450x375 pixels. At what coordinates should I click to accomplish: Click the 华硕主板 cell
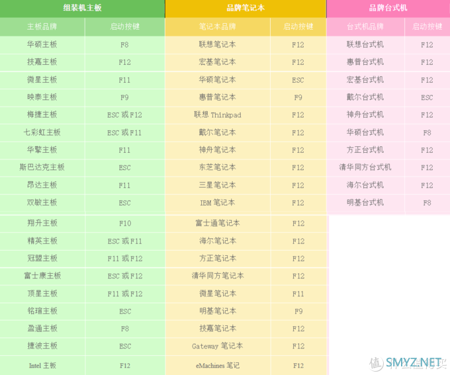[x=42, y=44]
